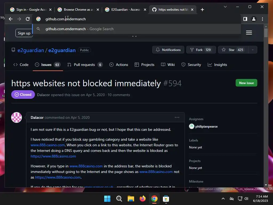Expand the Star lists dropdown arrow
Viewport: 273px width, 205px height.
pos(253,50)
